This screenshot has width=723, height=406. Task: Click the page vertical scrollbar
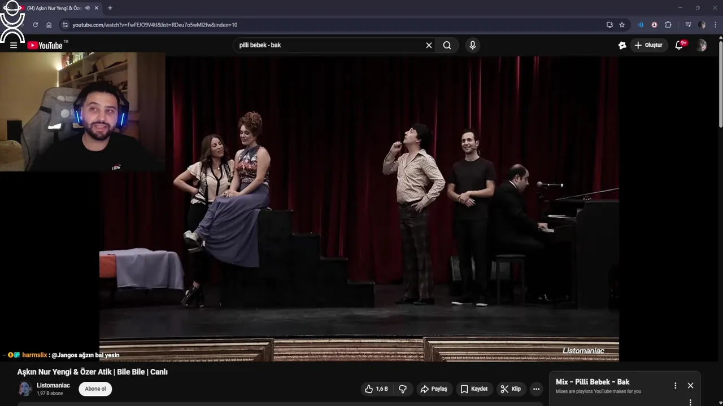click(720, 85)
